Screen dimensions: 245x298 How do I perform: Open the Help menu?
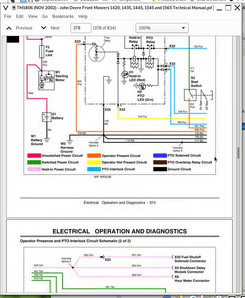pyautogui.click(x=83, y=16)
